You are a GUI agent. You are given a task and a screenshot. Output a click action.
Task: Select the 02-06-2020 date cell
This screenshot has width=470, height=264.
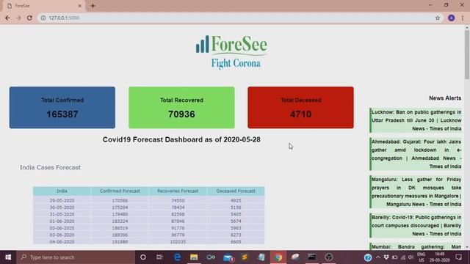62,228
